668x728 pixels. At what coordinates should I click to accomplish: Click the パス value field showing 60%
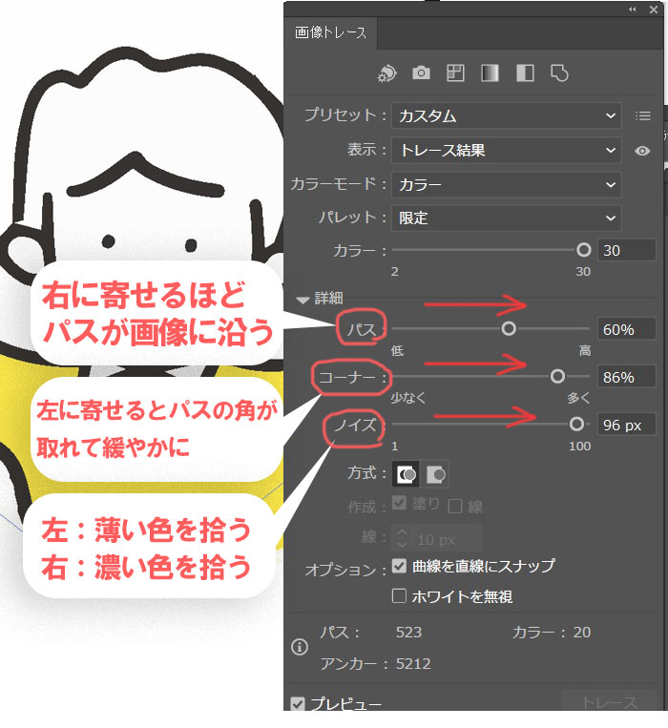[626, 329]
